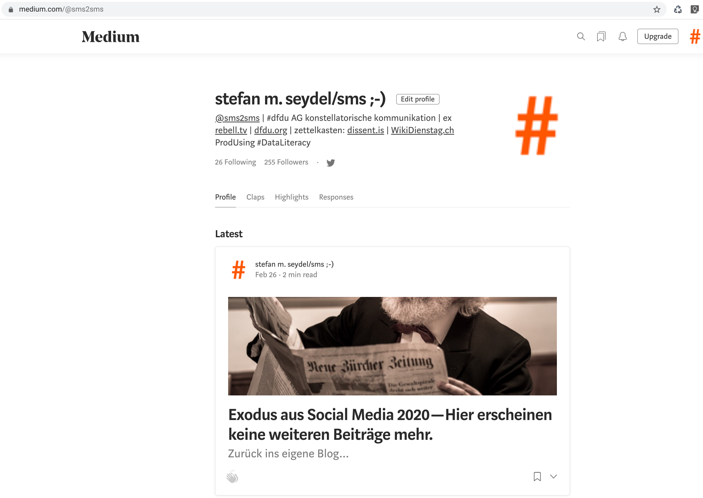Bookmark the Exodus aus Social Media post

[x=537, y=476]
